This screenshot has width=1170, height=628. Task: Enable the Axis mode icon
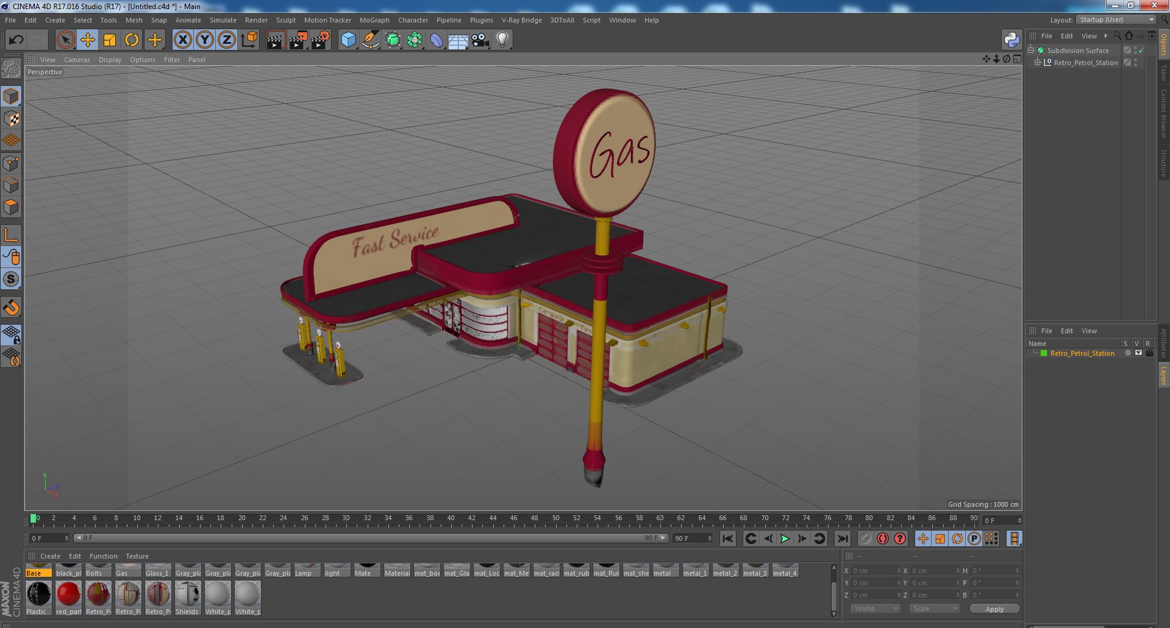[x=11, y=235]
